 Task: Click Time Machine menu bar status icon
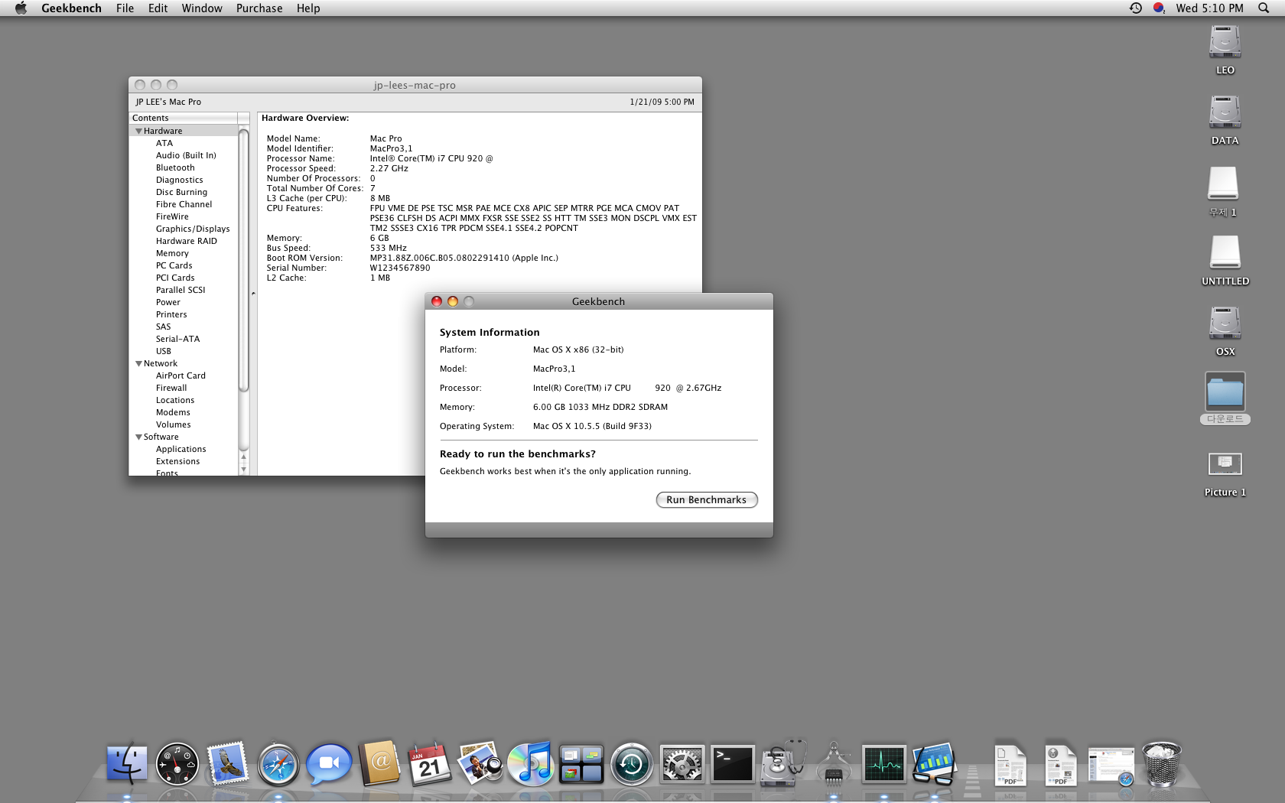(x=1136, y=8)
